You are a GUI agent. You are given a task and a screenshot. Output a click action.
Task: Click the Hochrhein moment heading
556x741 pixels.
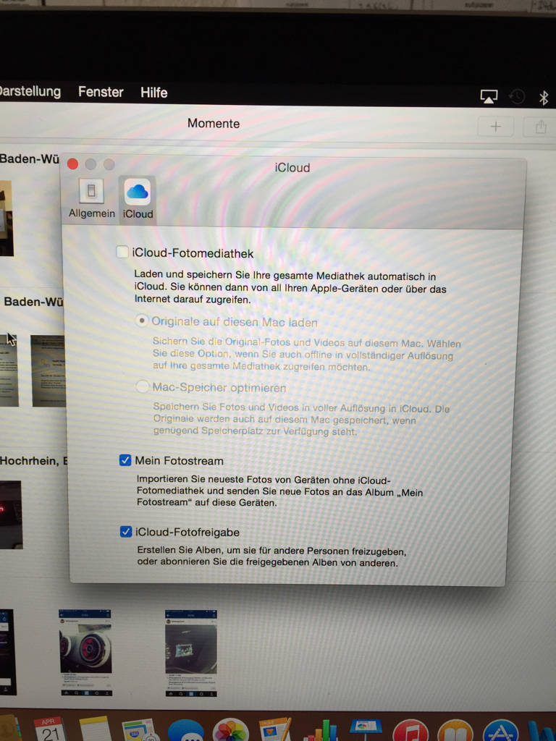[x=34, y=461]
